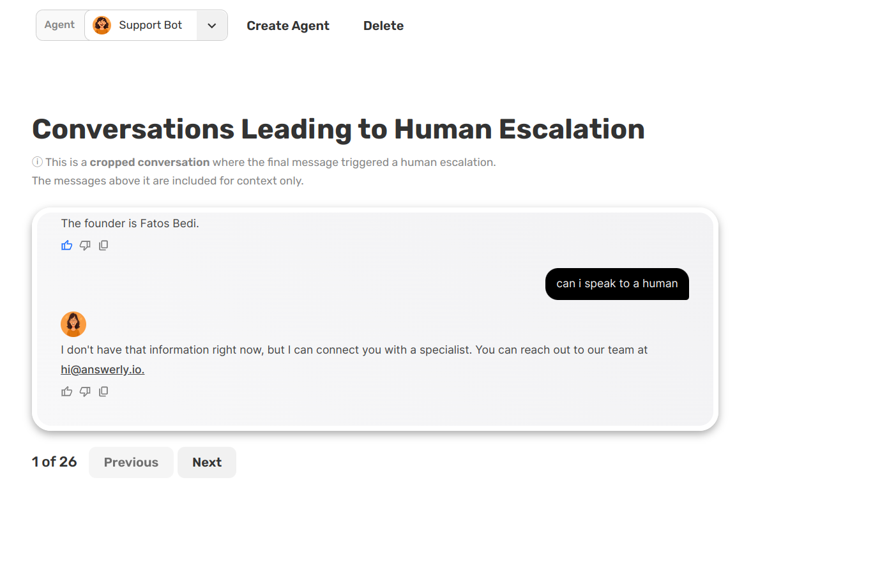Click the info icon beside the cropped conversation notice
Image resolution: width=873 pixels, height=563 pixels.
pyautogui.click(x=37, y=162)
